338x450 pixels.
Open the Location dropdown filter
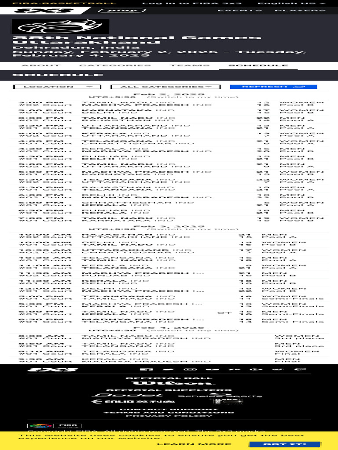[57, 87]
